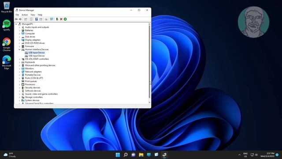Screen dimensions: 282x159
Task: Maximize the Device Manager window
Action: point(139,10)
